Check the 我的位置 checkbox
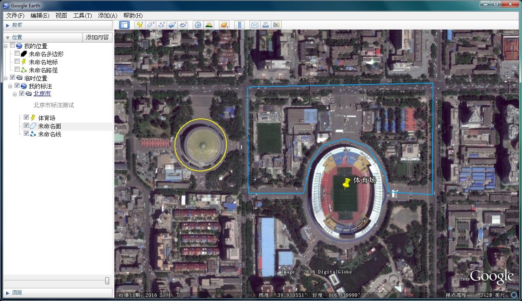 [x=12, y=45]
